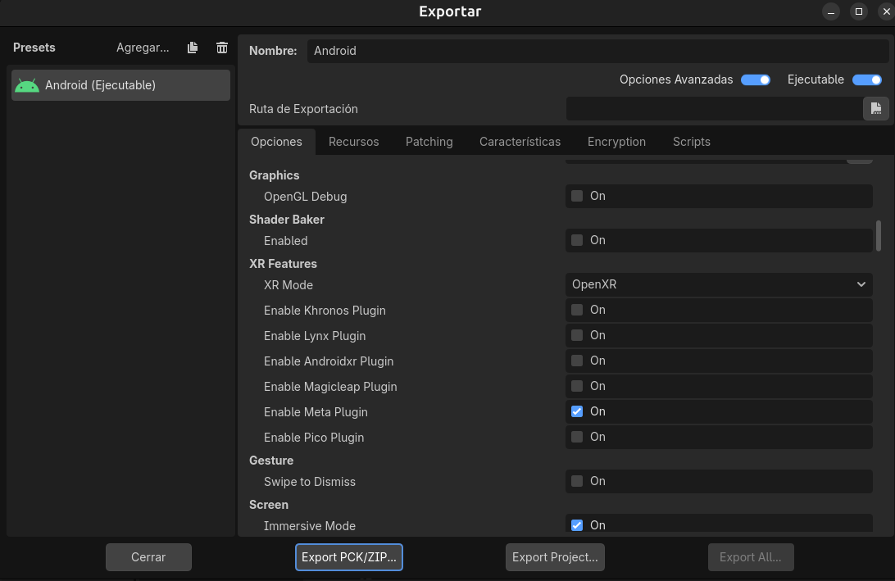Select the Patching tab
This screenshot has width=895, height=581.
(429, 141)
